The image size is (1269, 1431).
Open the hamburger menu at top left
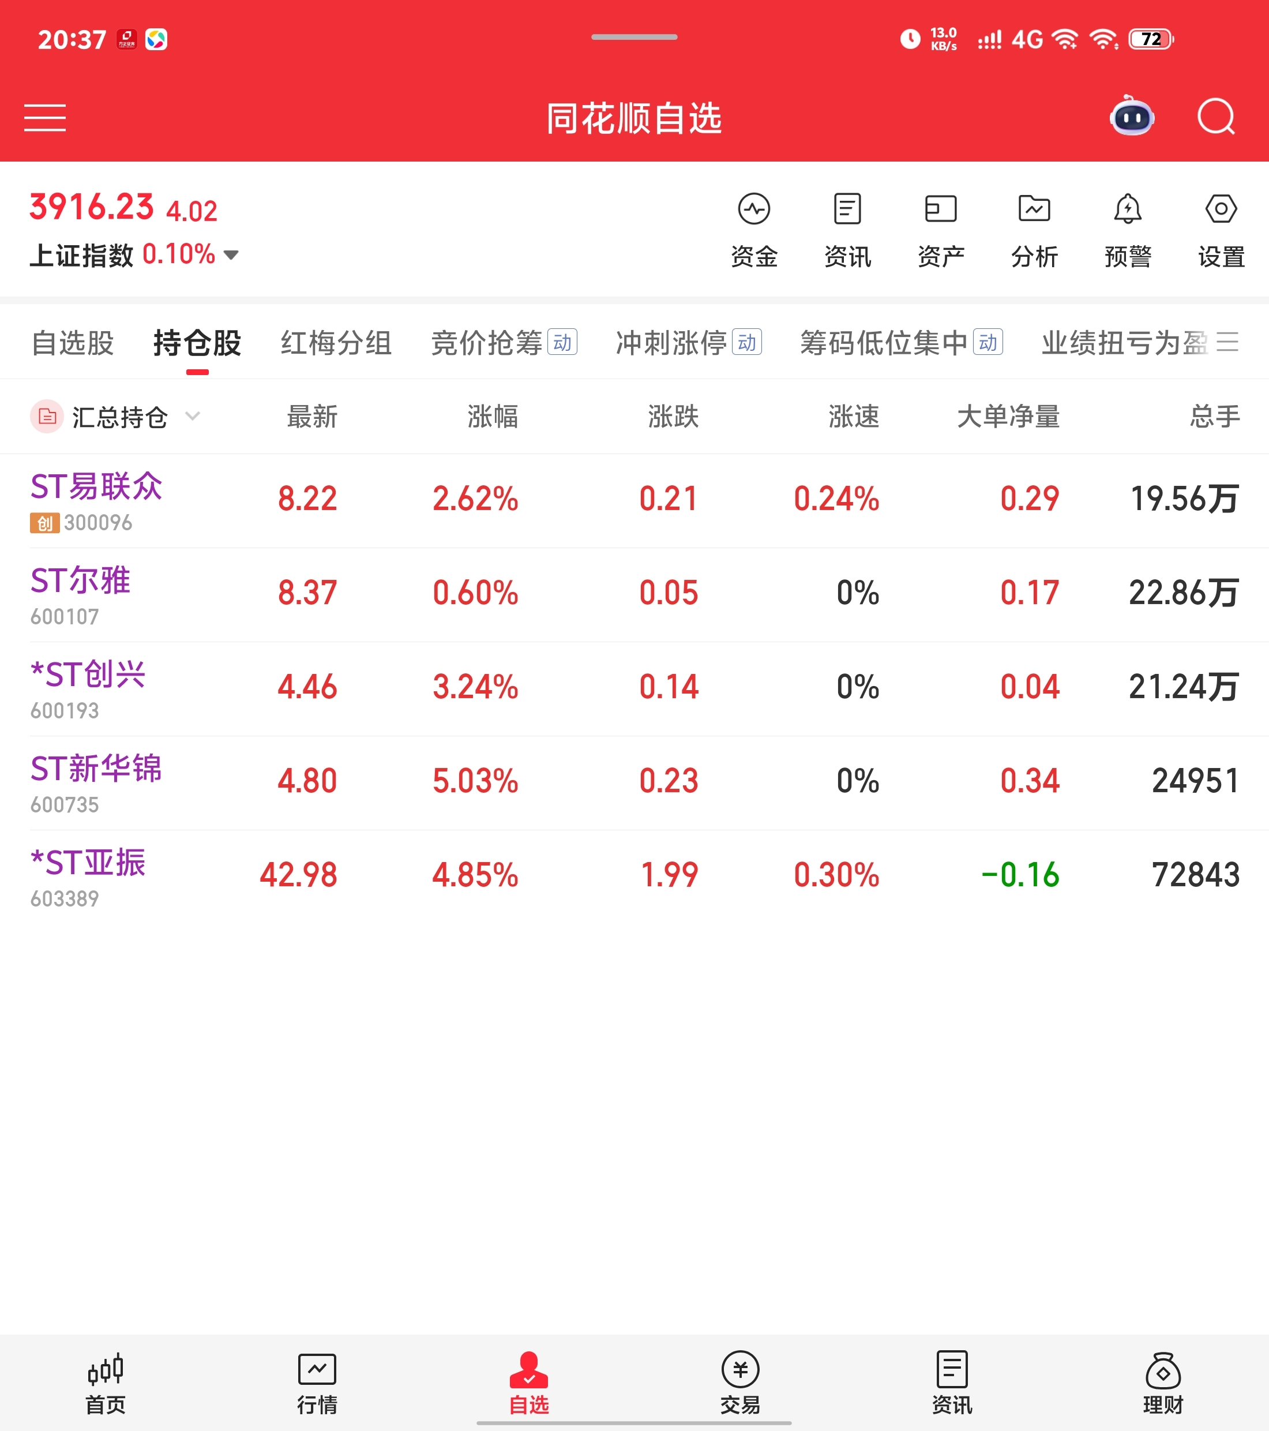(x=45, y=118)
